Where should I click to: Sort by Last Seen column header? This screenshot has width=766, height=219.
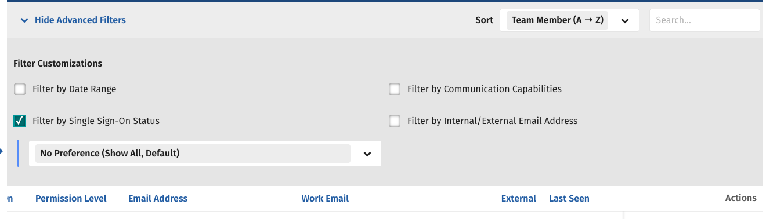569,198
